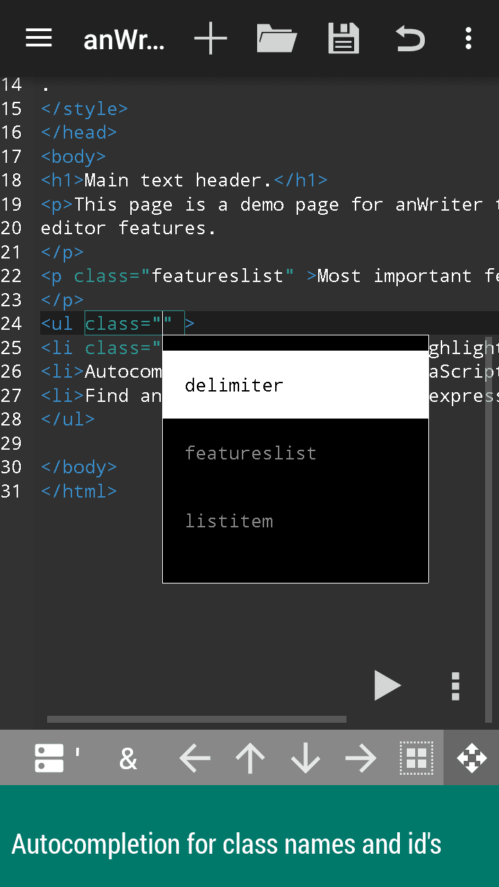
Task: Toggle the four-way move arrows button
Action: tap(471, 758)
